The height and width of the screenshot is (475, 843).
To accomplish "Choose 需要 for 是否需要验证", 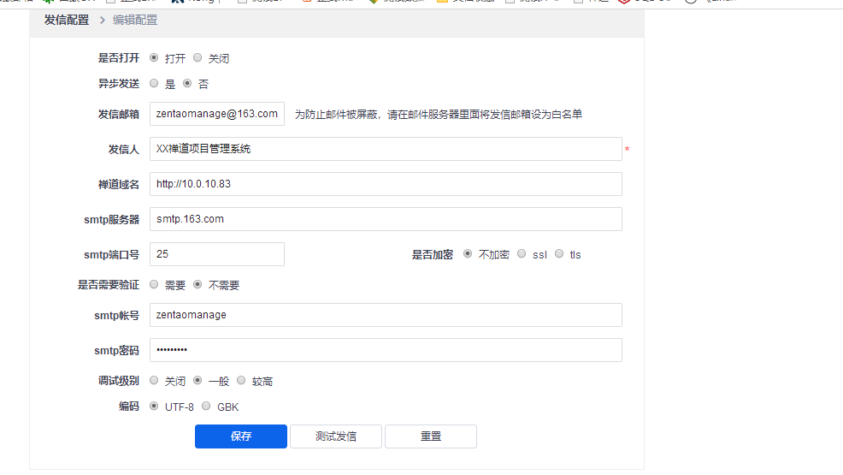I will (x=154, y=284).
